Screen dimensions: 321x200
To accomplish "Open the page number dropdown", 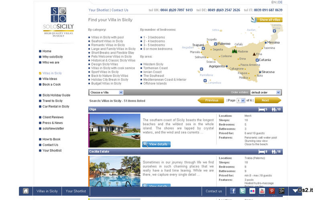I will [241, 101].
